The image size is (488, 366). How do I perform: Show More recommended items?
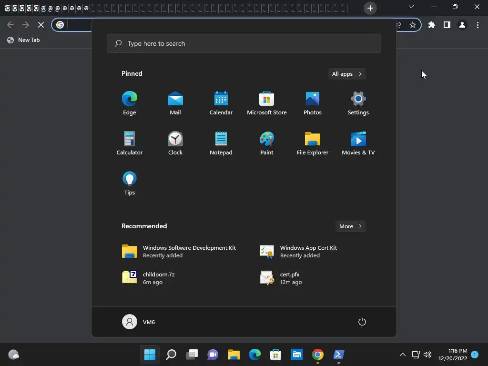(x=350, y=226)
